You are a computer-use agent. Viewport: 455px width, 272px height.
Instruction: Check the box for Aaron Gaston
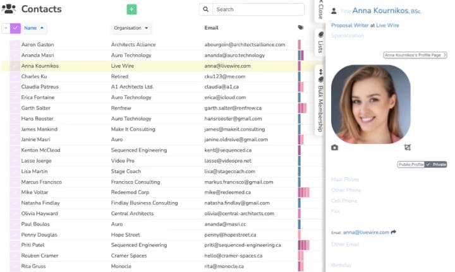[15, 45]
